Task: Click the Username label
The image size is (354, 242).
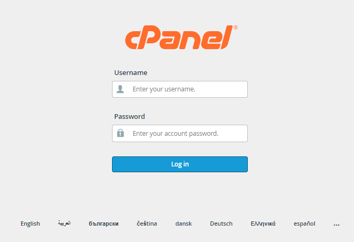Action: 131,73
